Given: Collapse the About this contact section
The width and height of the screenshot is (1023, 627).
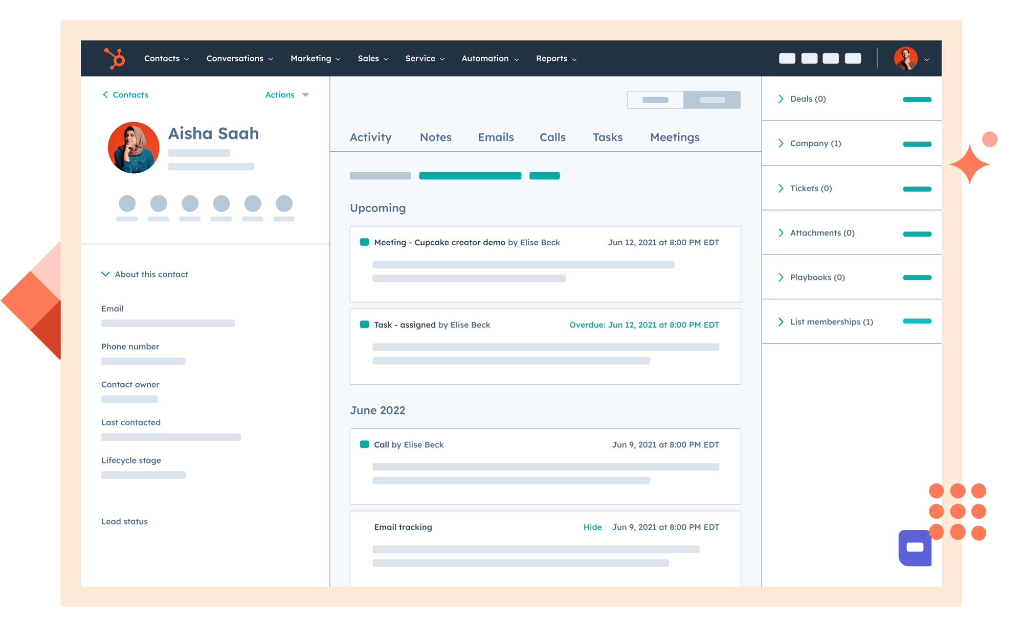Looking at the screenshot, I should [x=105, y=274].
